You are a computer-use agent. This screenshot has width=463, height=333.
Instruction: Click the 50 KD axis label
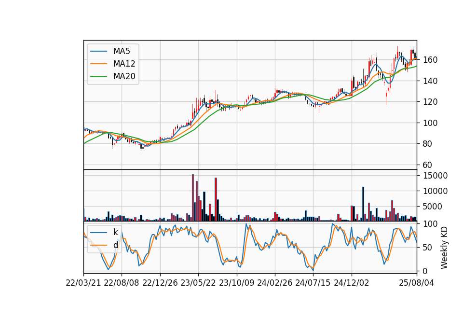pos(428,248)
